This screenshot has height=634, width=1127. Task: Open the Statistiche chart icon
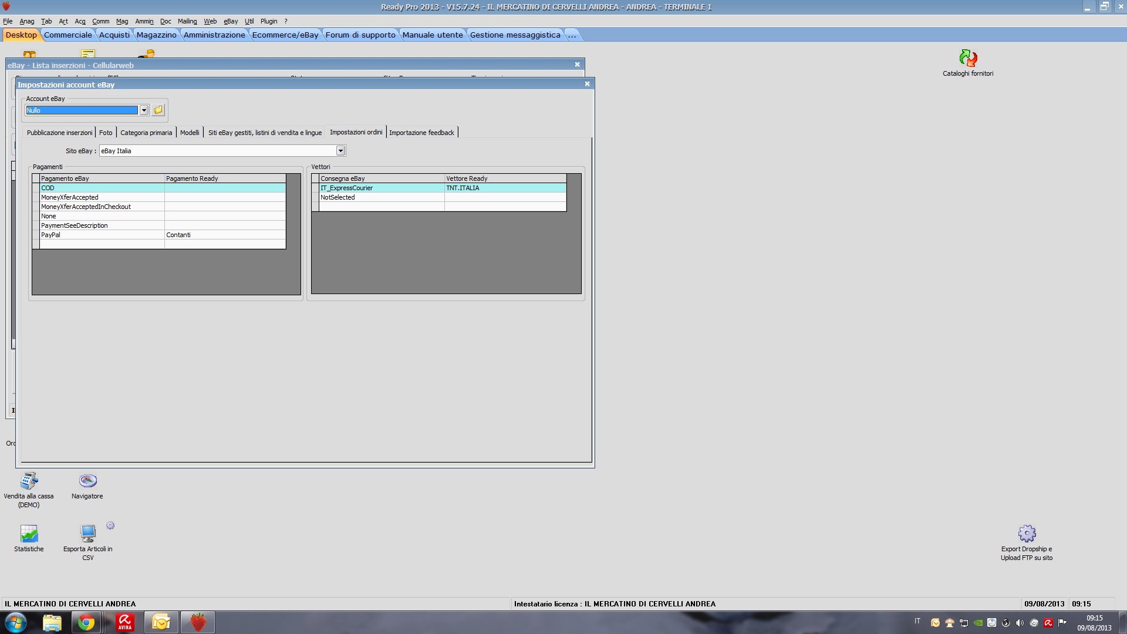coord(29,534)
